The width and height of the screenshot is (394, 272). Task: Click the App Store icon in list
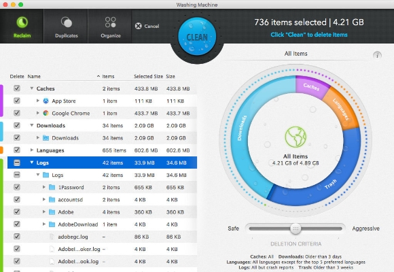pos(46,101)
